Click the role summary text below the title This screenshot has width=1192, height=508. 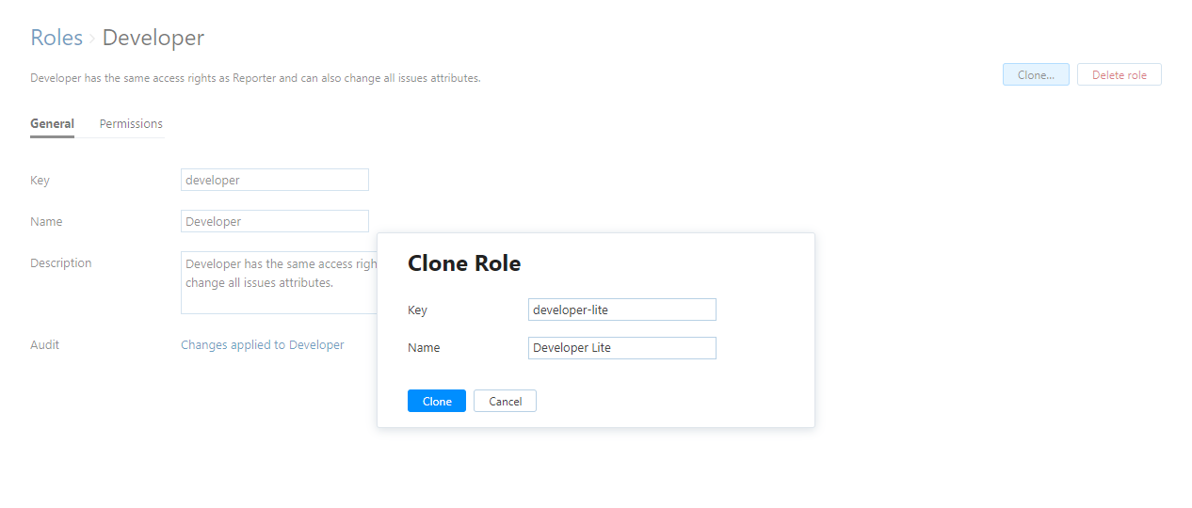tap(255, 78)
